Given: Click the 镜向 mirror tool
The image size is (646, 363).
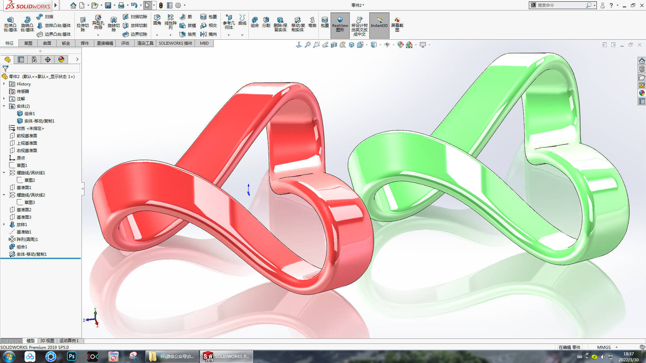Looking at the screenshot, I should [x=208, y=34].
